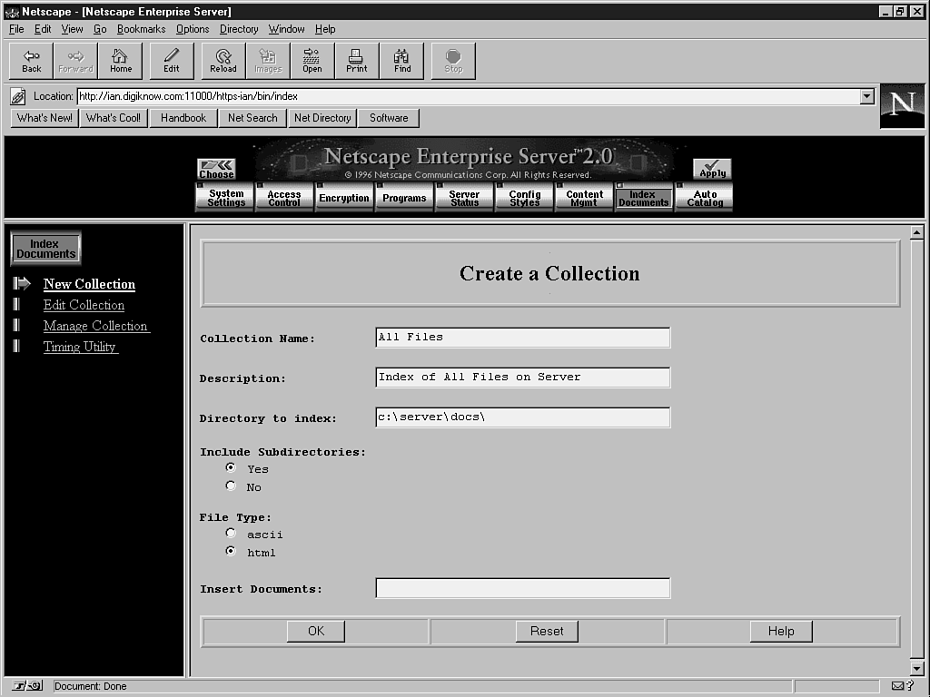The height and width of the screenshot is (697, 930).
Task: Click the Netscape window system menu icon
Action: (11, 11)
